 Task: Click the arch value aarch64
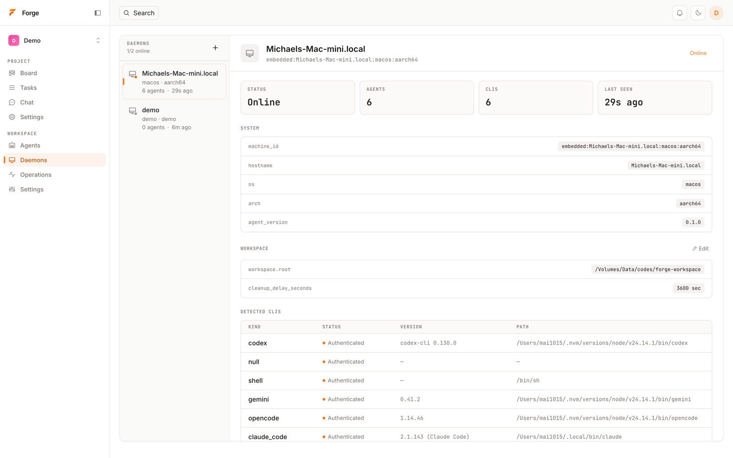pyautogui.click(x=690, y=203)
